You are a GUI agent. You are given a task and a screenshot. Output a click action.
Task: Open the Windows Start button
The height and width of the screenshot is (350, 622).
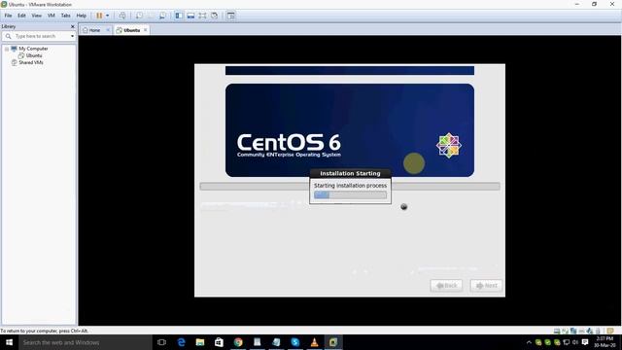(9, 342)
